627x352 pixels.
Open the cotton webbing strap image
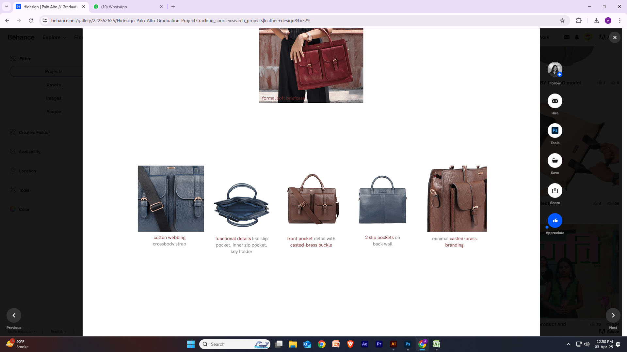point(171,198)
